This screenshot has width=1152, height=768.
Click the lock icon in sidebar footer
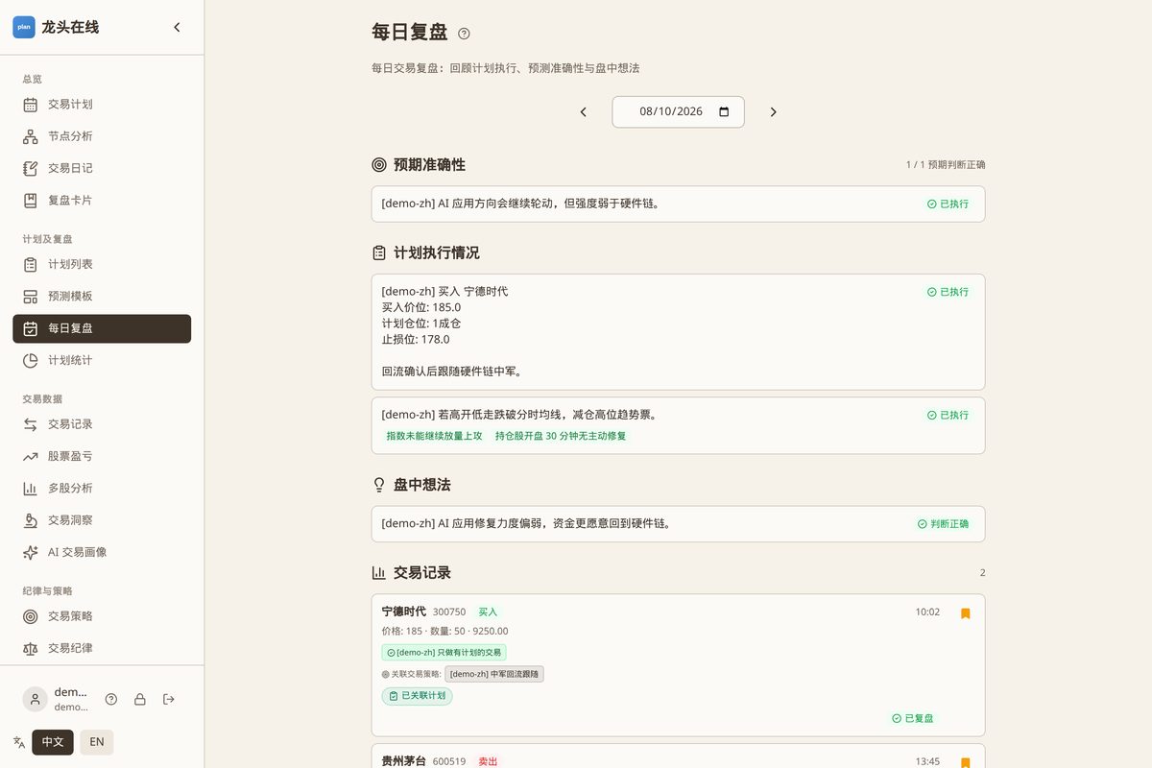tap(140, 699)
